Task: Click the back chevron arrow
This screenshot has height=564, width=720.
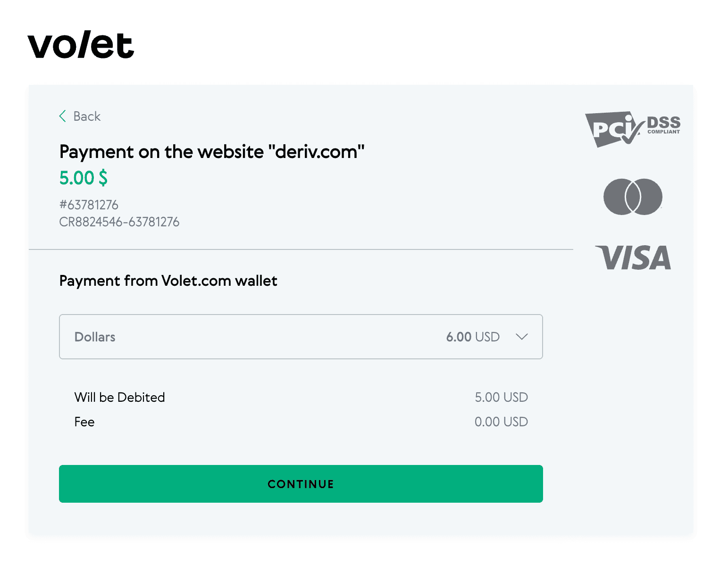Action: click(63, 116)
